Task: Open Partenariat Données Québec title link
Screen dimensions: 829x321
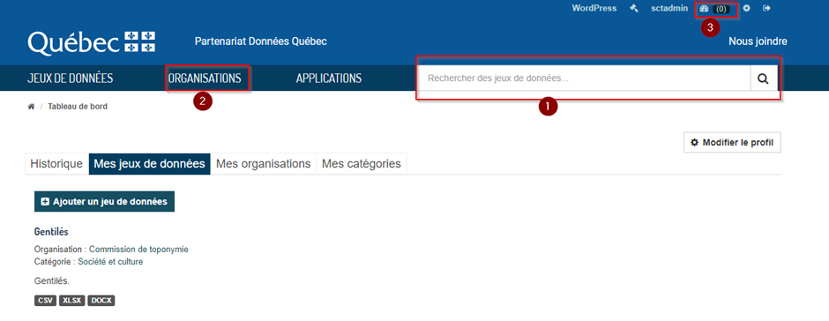Action: pos(261,41)
